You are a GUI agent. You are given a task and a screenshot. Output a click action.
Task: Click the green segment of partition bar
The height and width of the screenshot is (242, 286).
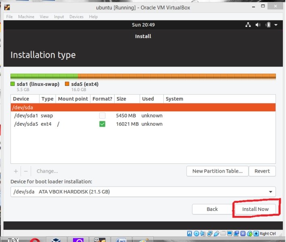44,76
